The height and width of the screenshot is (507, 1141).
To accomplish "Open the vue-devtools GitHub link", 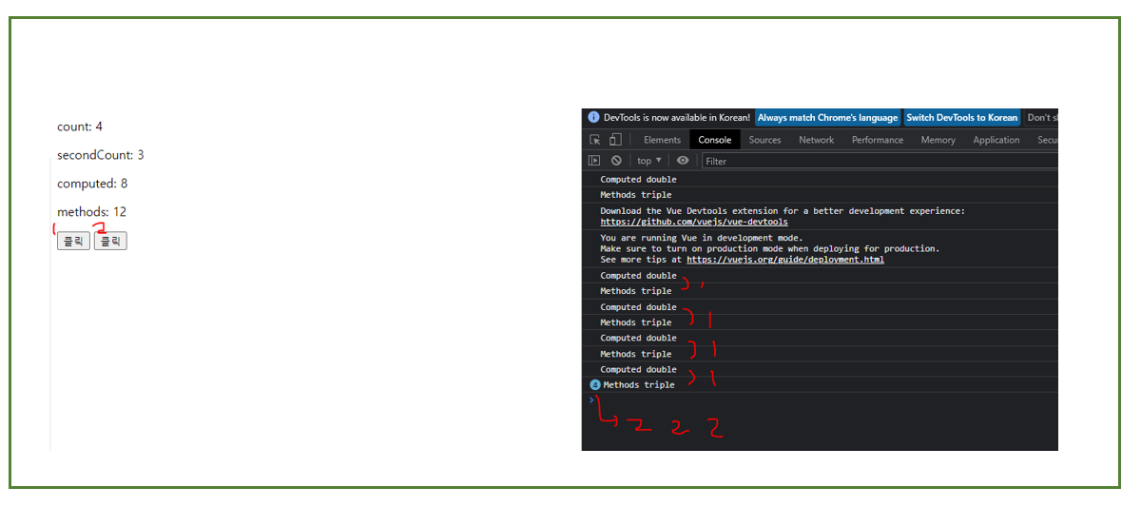I will click(x=694, y=222).
